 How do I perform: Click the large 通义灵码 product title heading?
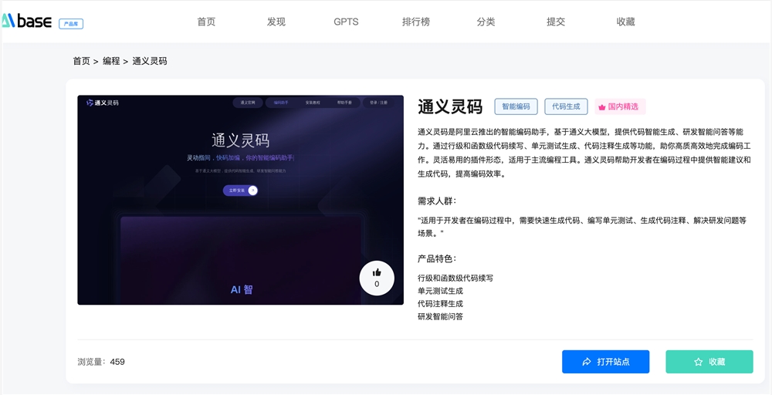coord(450,106)
